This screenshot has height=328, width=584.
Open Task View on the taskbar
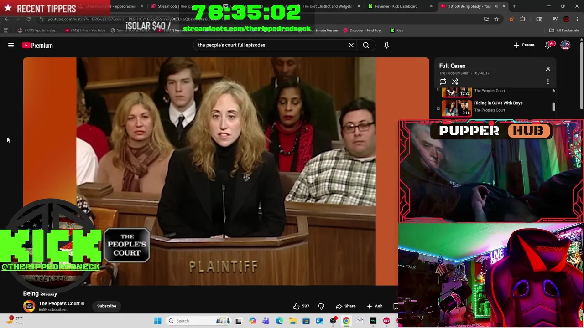pos(238,321)
